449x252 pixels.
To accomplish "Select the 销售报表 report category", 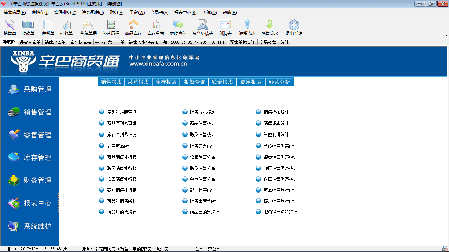I will coord(112,82).
